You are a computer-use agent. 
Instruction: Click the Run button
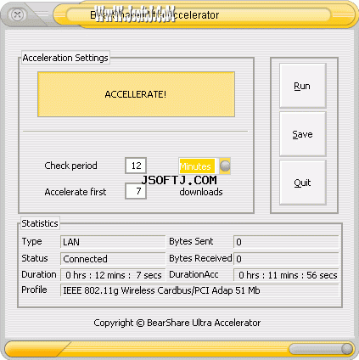click(303, 86)
